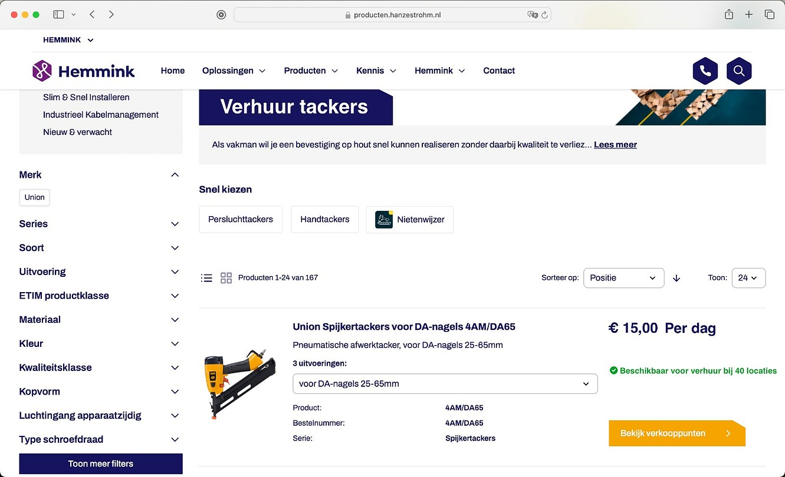The image size is (785, 477).
Task: Open sidebar options chevron in Safari
Action: pos(74,14)
